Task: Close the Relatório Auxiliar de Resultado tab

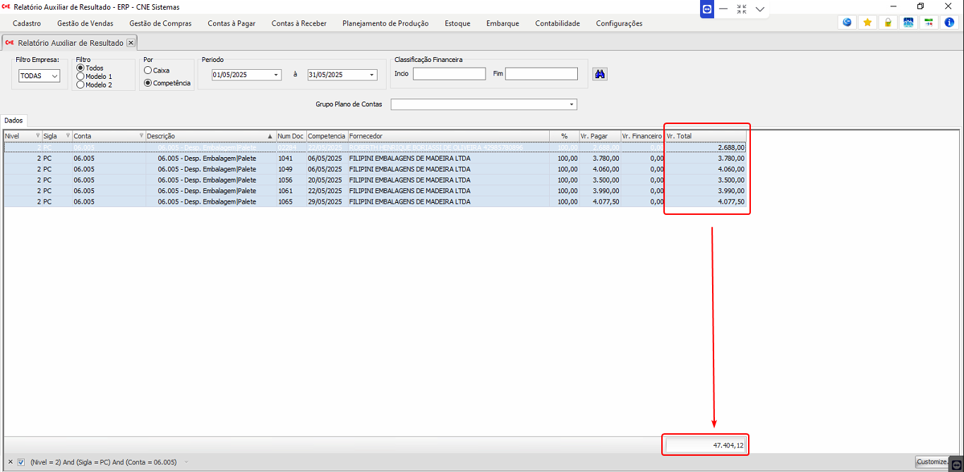Action: (131, 43)
